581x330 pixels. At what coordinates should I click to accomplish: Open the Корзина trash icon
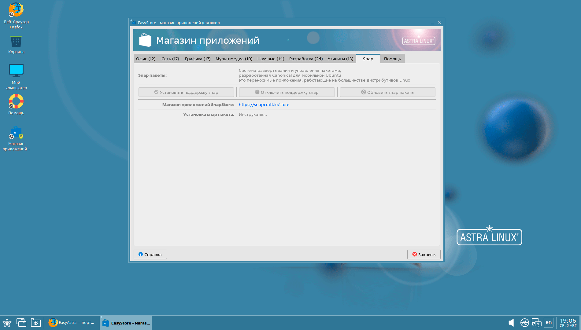click(x=16, y=42)
